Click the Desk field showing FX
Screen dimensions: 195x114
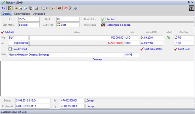(68, 19)
